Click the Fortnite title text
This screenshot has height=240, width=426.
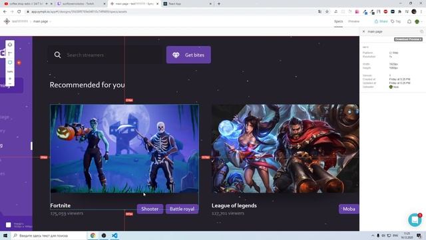click(x=61, y=205)
